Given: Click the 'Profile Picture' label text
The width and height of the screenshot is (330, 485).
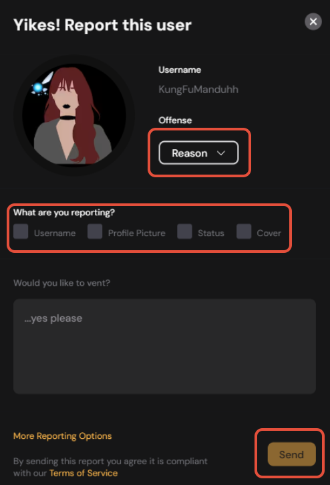Looking at the screenshot, I should 136,233.
